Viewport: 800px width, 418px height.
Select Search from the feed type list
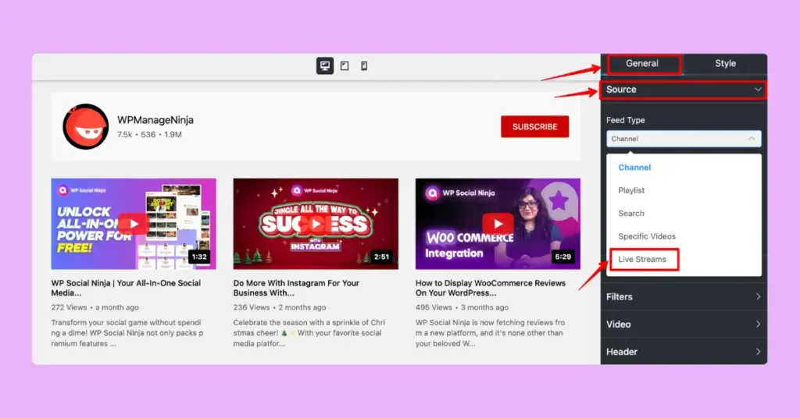[631, 214]
